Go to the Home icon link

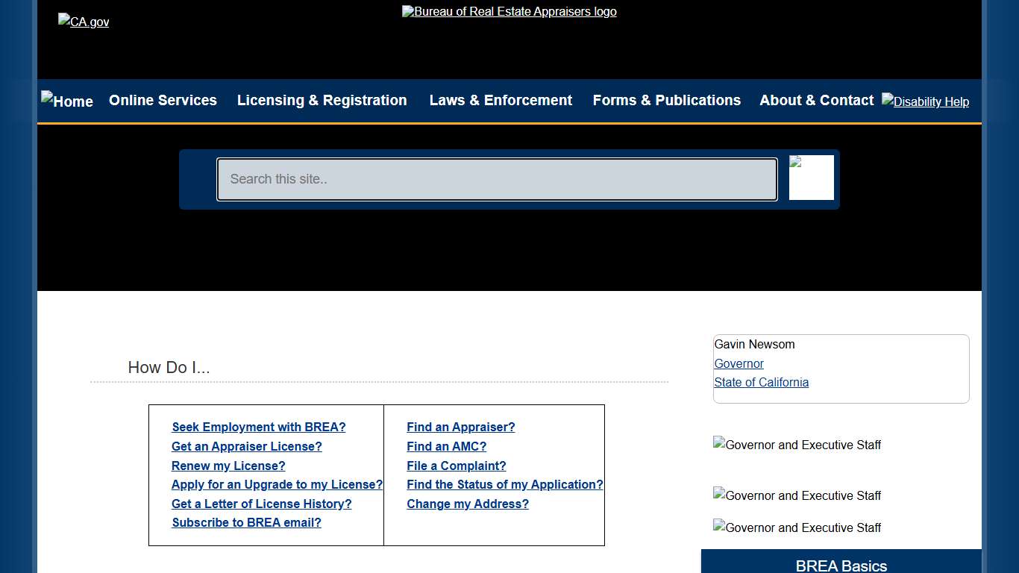[67, 101]
